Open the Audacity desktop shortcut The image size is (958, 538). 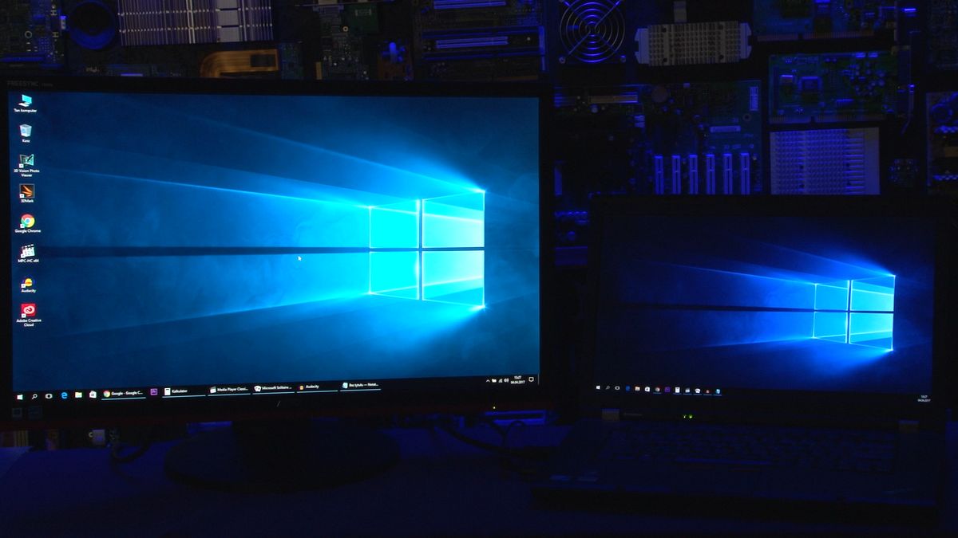click(x=28, y=284)
